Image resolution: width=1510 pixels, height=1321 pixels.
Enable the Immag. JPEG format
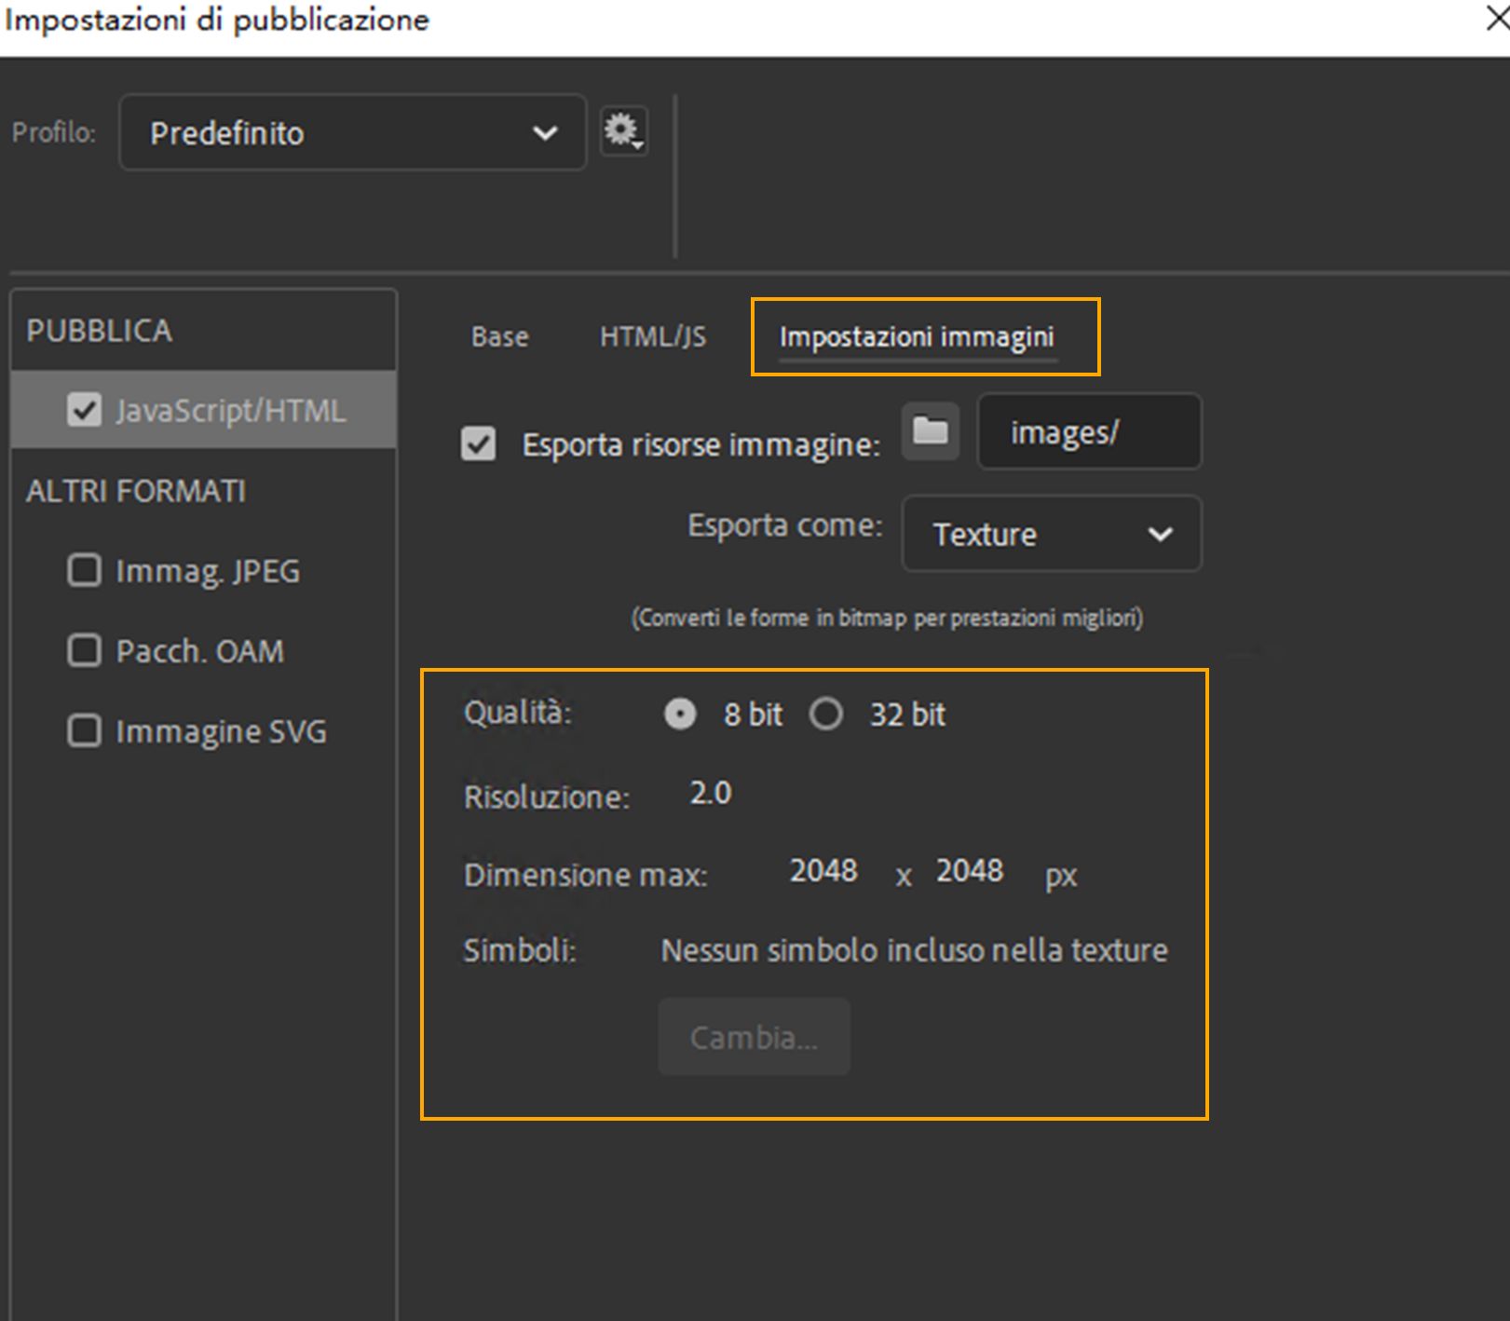coord(84,571)
